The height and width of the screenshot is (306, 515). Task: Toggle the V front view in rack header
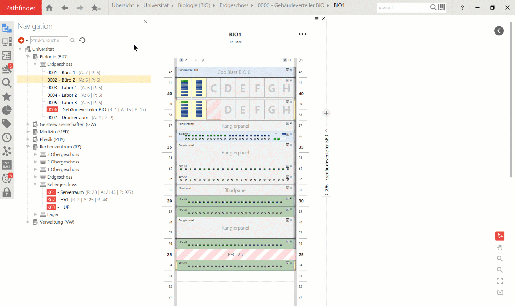point(285,60)
